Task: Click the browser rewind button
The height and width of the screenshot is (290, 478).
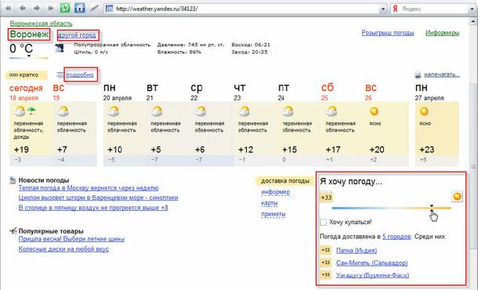Action: 8,9
